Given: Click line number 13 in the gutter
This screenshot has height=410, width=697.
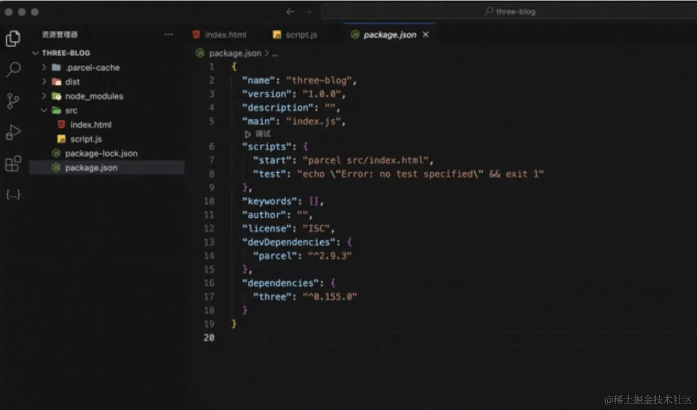Looking at the screenshot, I should (x=209, y=242).
